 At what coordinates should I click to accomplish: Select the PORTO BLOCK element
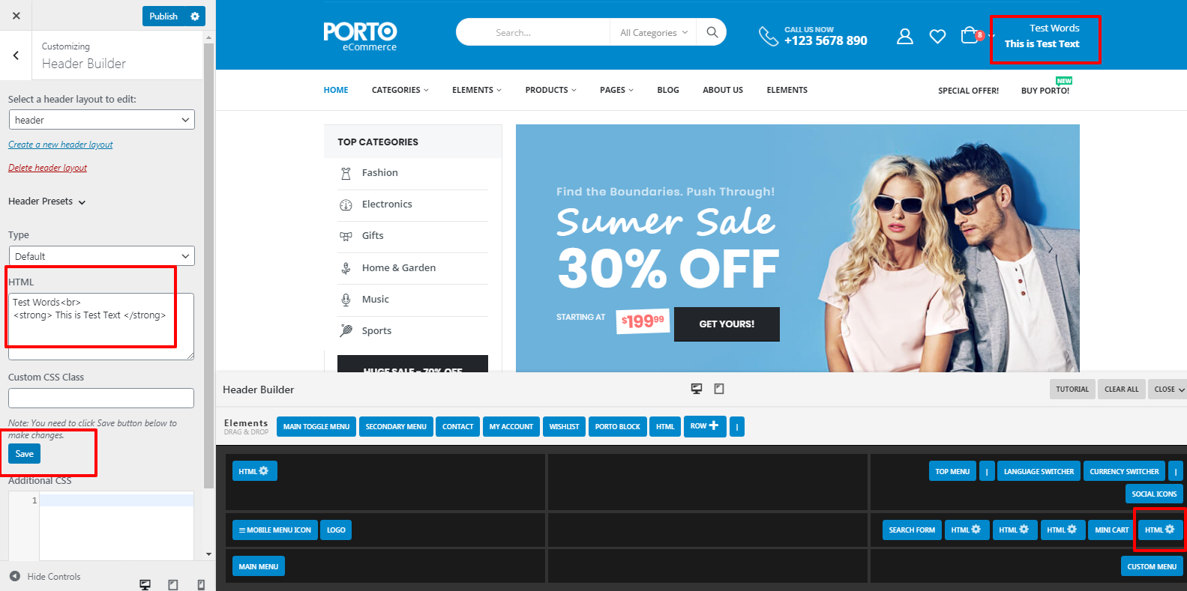tap(618, 427)
